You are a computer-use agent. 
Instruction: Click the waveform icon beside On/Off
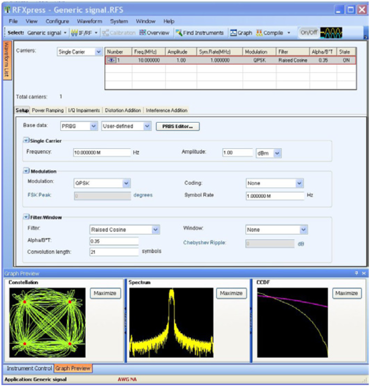[x=331, y=33]
